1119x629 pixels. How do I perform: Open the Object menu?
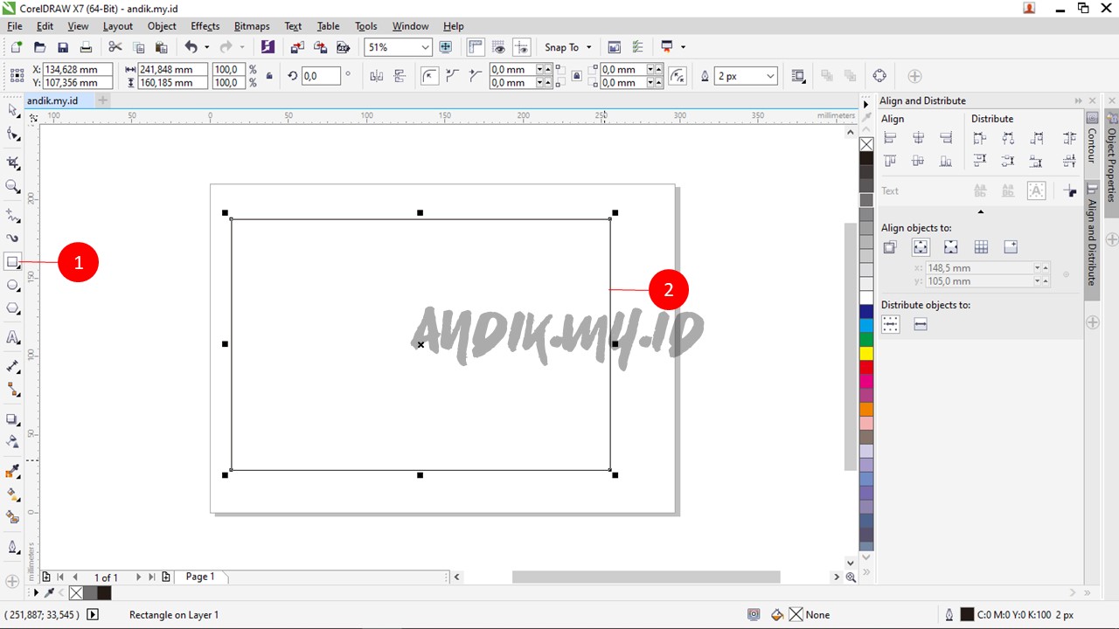(162, 26)
